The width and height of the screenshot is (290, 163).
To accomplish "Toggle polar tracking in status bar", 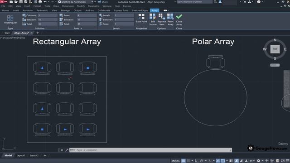I will coord(201,161).
